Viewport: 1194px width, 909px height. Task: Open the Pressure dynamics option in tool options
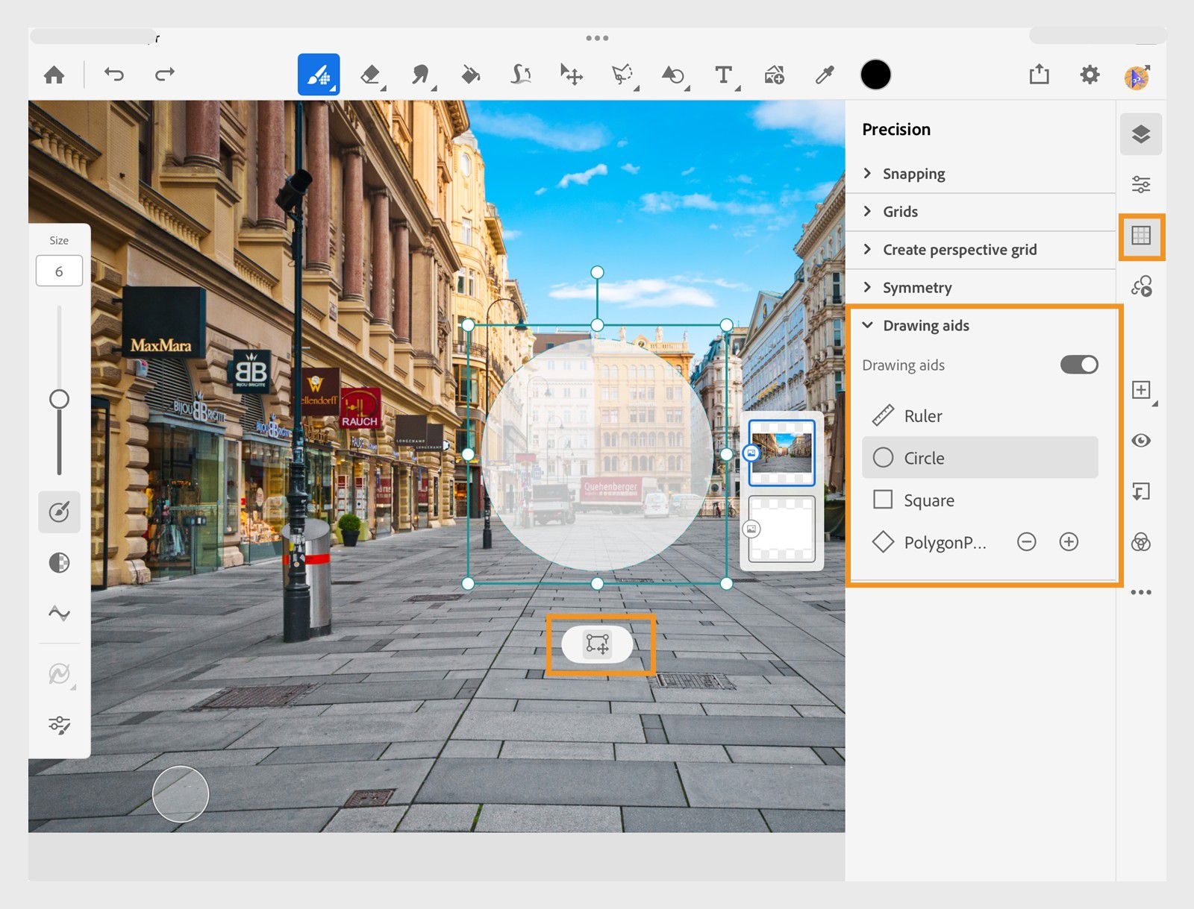(x=59, y=674)
